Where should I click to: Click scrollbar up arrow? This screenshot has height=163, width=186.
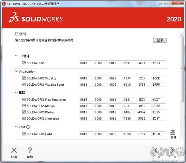pyautogui.click(x=182, y=34)
